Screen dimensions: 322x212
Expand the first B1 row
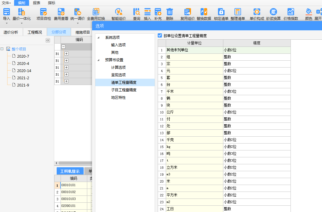[x=66, y=53]
